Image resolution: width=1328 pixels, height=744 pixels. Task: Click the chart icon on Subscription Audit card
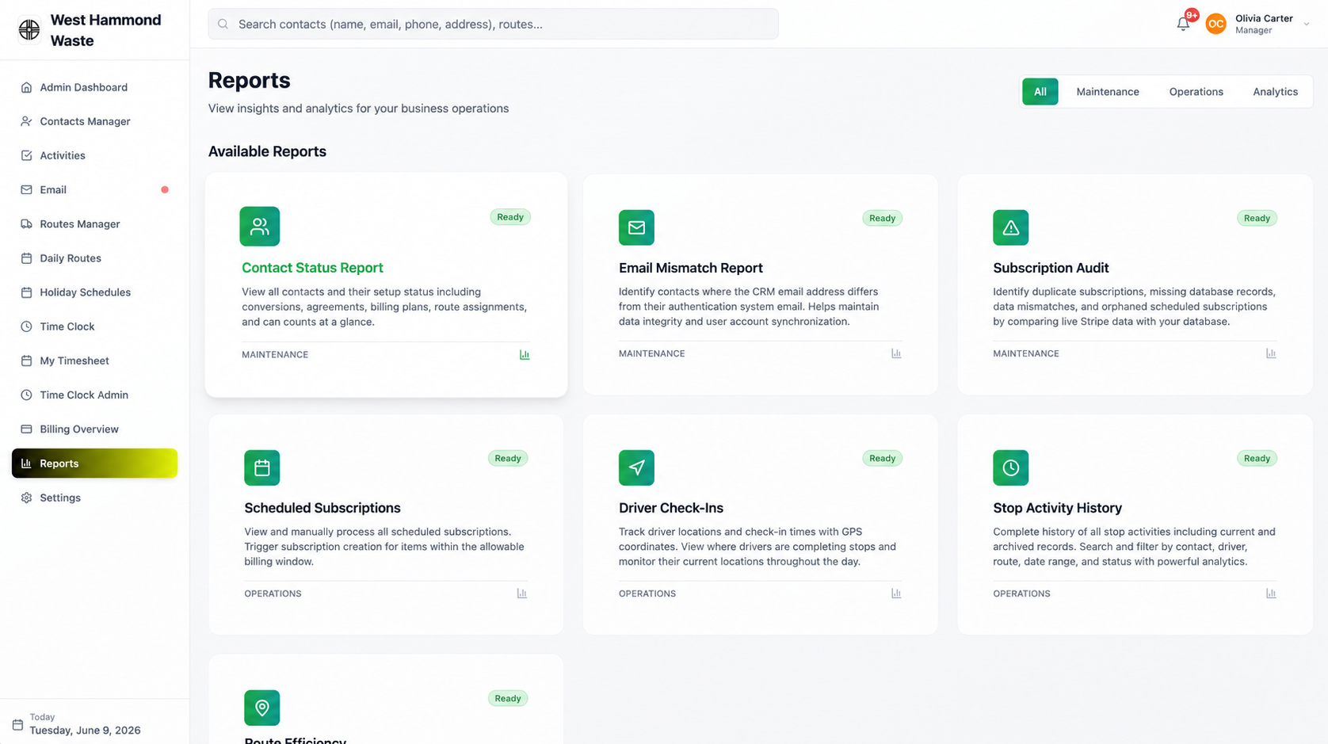pos(1271,353)
